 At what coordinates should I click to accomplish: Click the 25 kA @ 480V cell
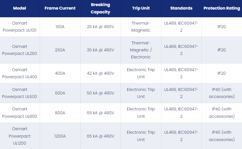click(100, 27)
